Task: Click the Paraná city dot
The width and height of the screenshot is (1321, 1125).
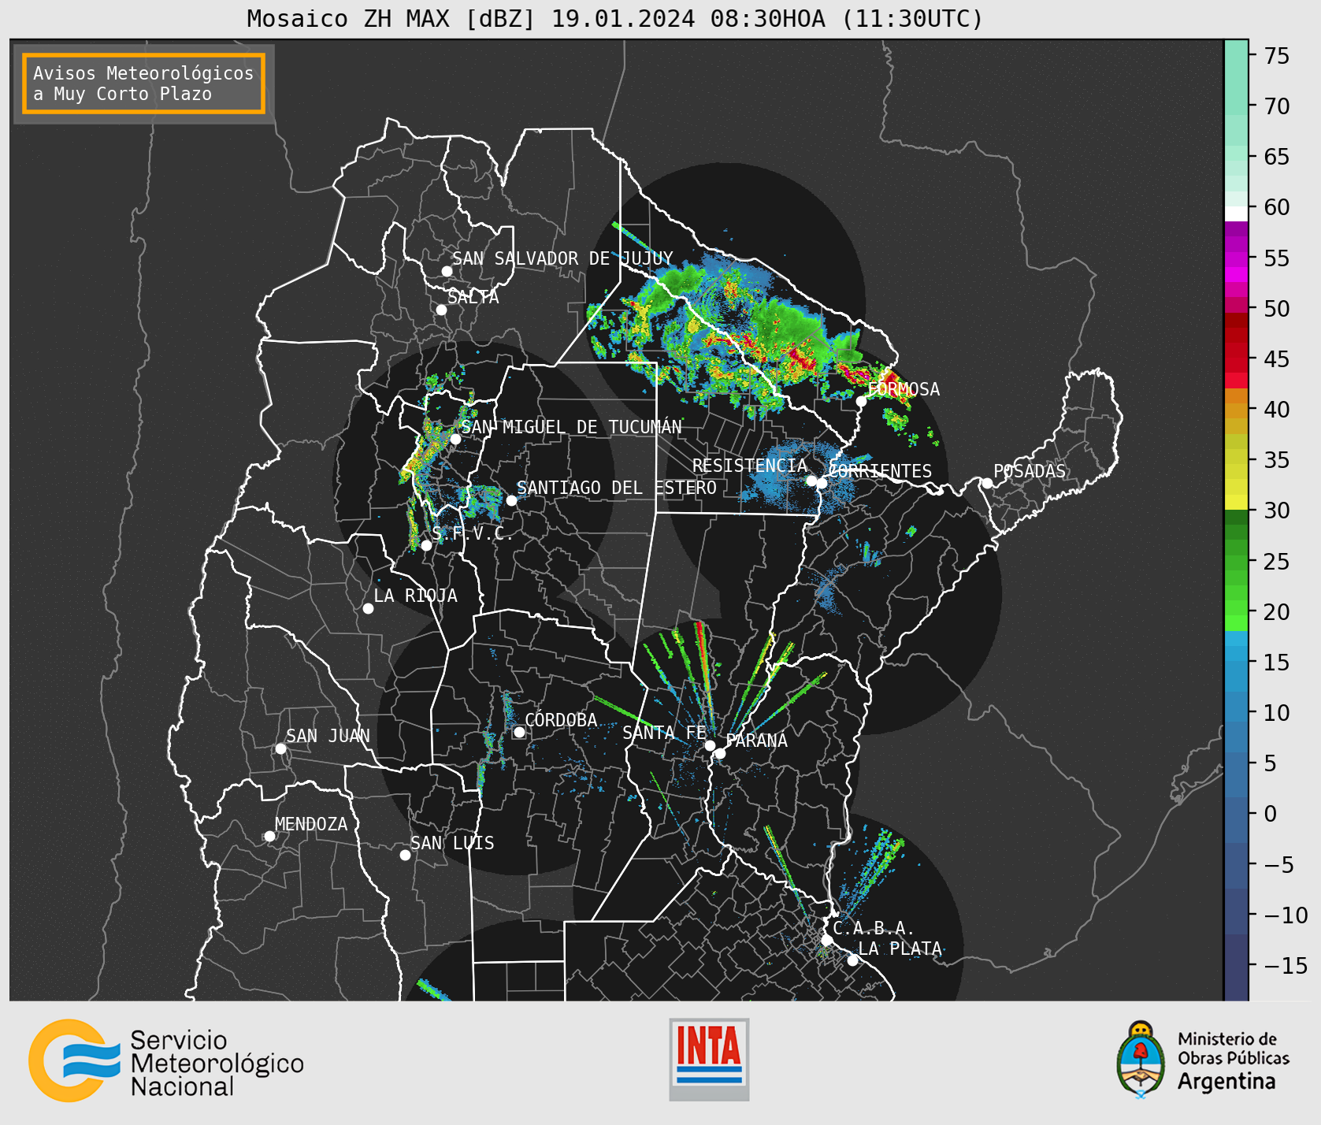Action: pos(720,753)
